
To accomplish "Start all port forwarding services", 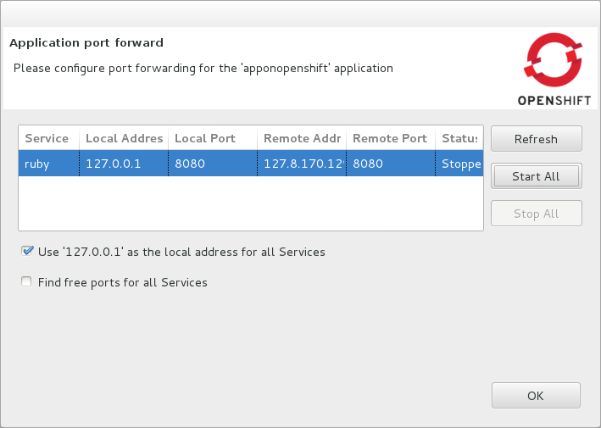I will tap(536, 176).
